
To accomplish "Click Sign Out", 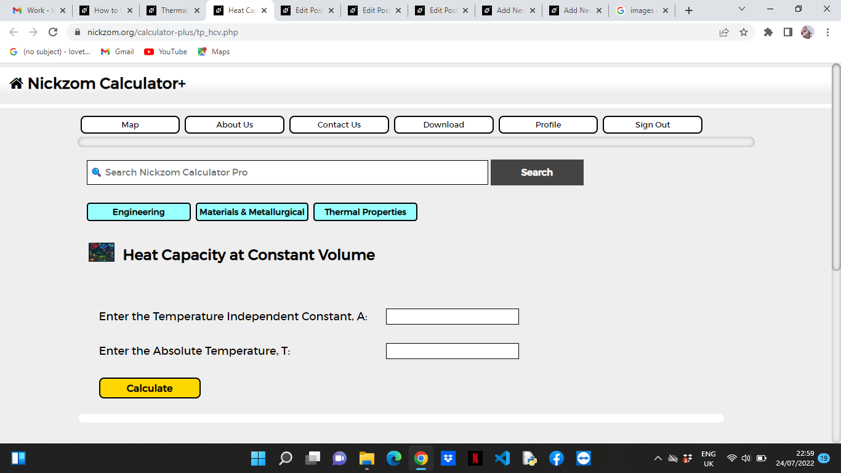I will coord(653,124).
